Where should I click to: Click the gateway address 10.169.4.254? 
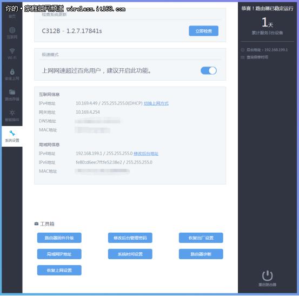click(x=88, y=112)
